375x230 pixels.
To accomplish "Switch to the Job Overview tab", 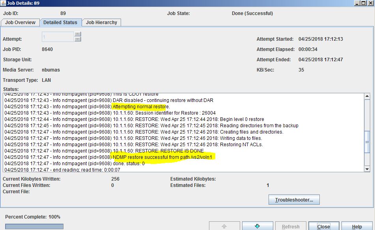I will (20, 23).
